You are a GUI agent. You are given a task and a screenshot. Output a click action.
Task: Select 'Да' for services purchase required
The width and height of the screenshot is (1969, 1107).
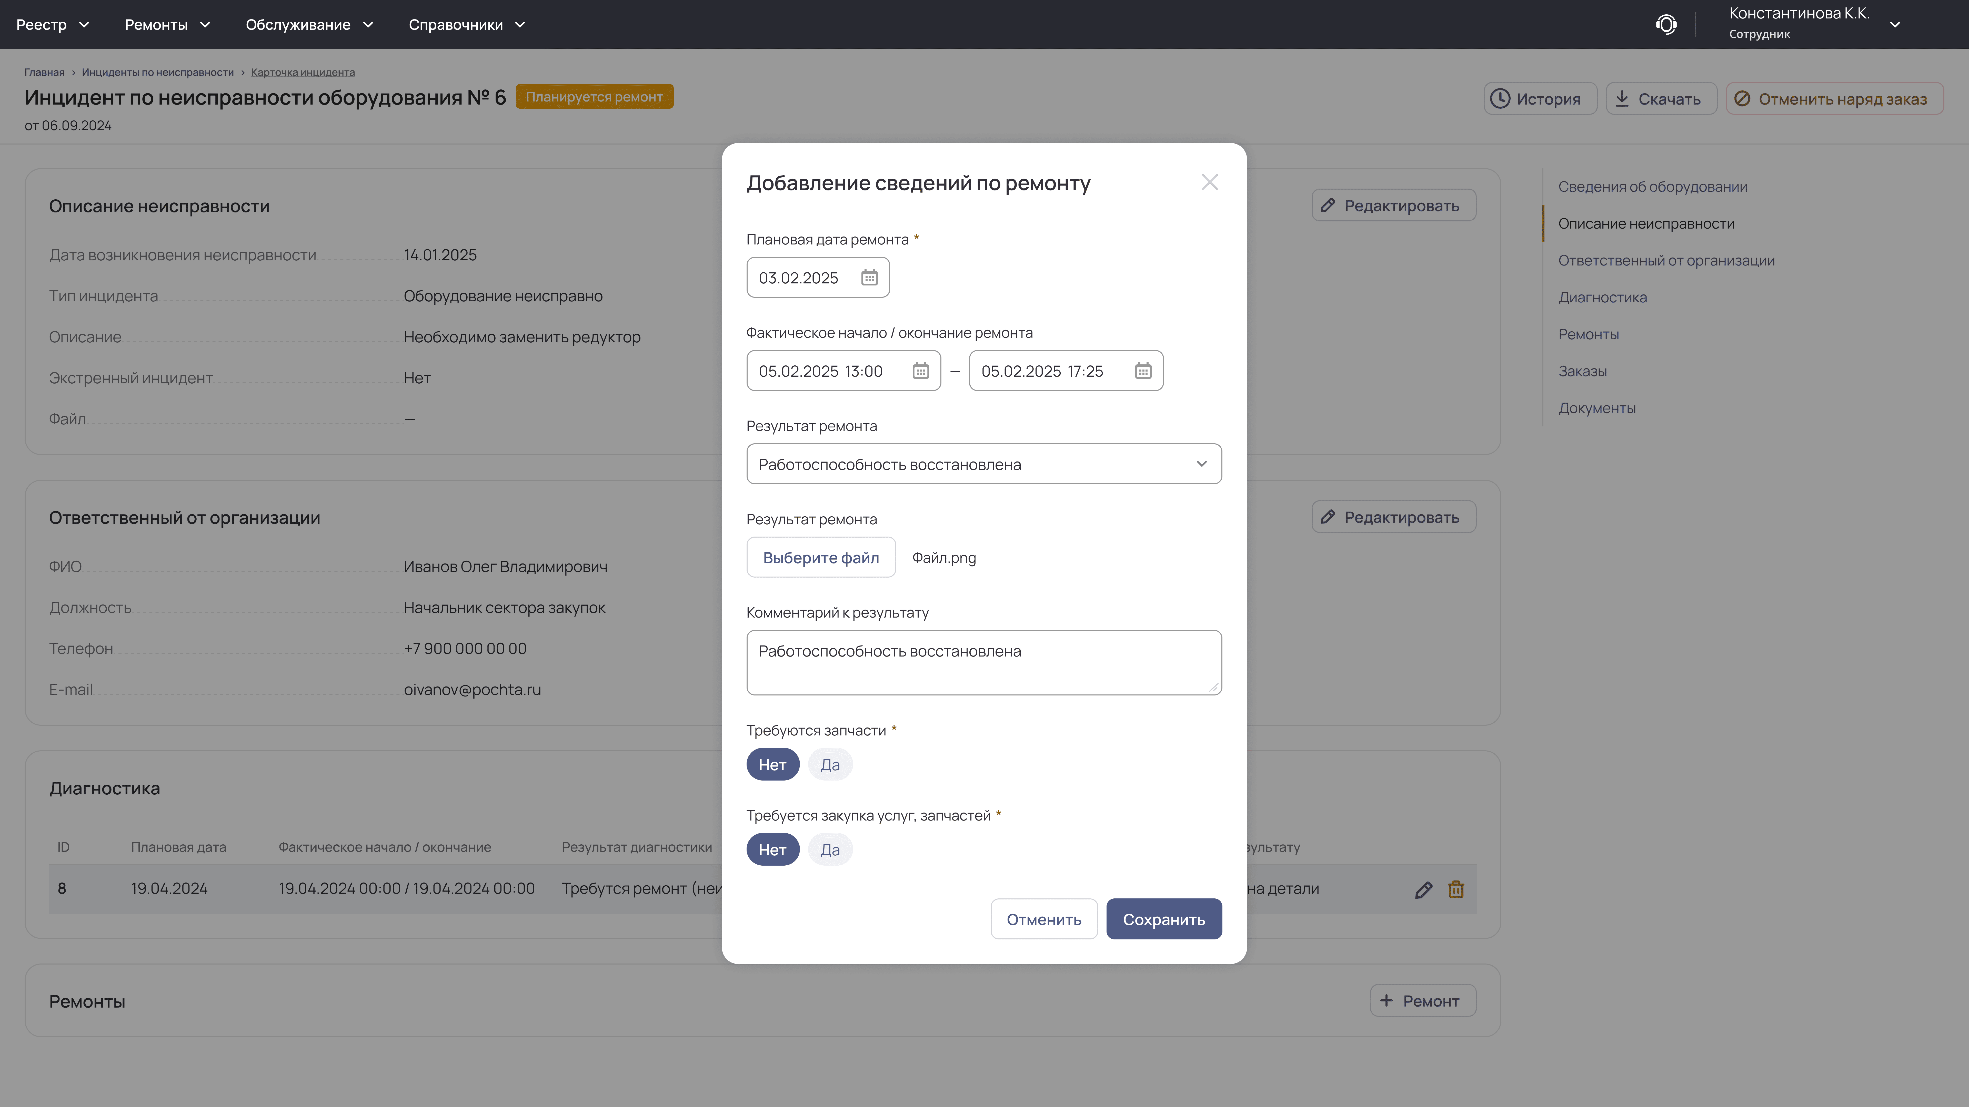click(829, 849)
